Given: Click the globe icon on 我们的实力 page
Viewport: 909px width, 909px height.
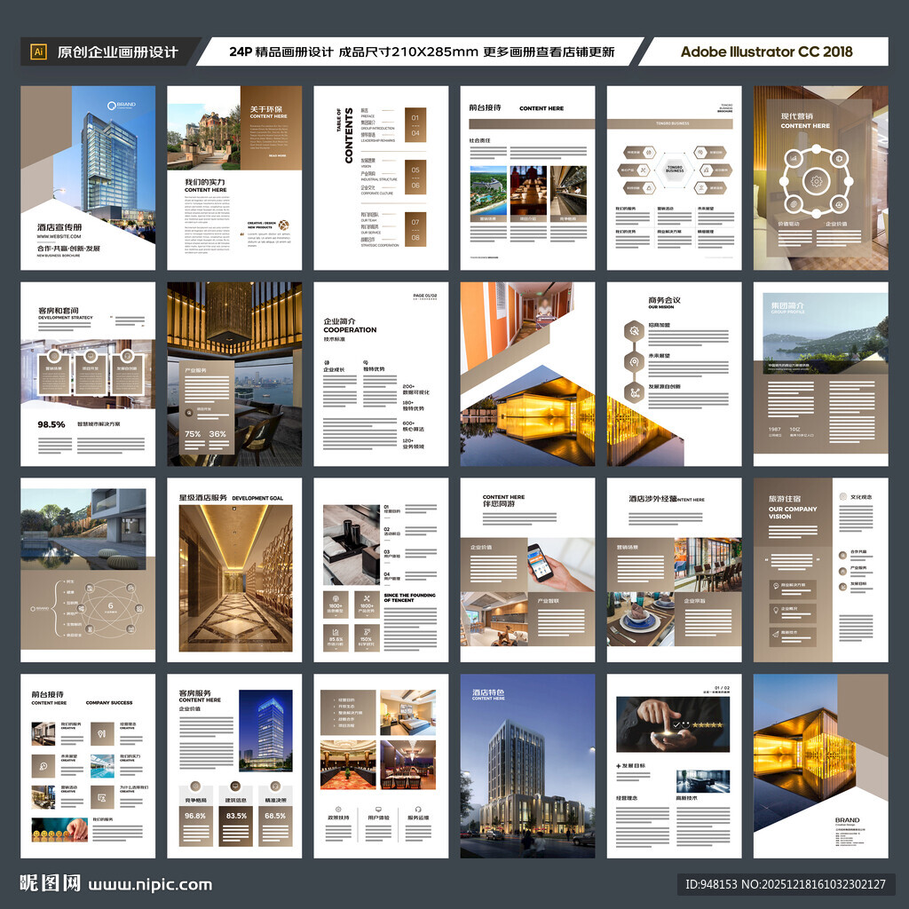Looking at the screenshot, I should 283,225.
